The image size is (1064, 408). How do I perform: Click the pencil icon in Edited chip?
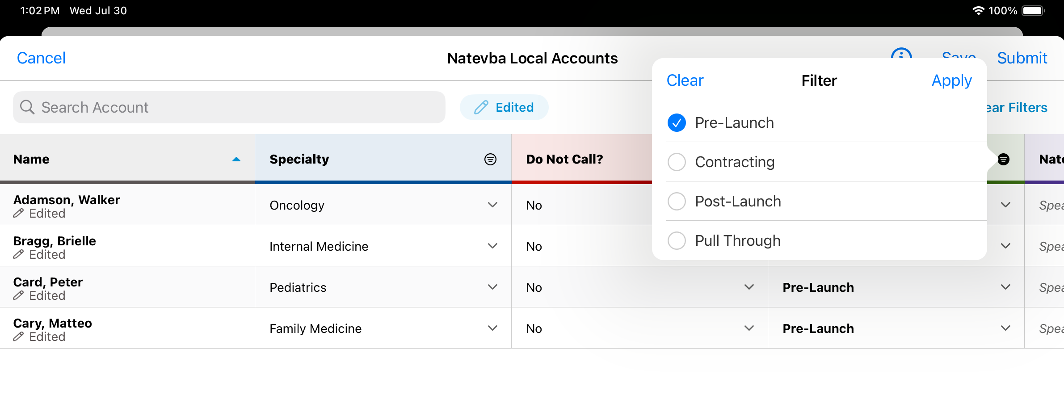point(481,107)
